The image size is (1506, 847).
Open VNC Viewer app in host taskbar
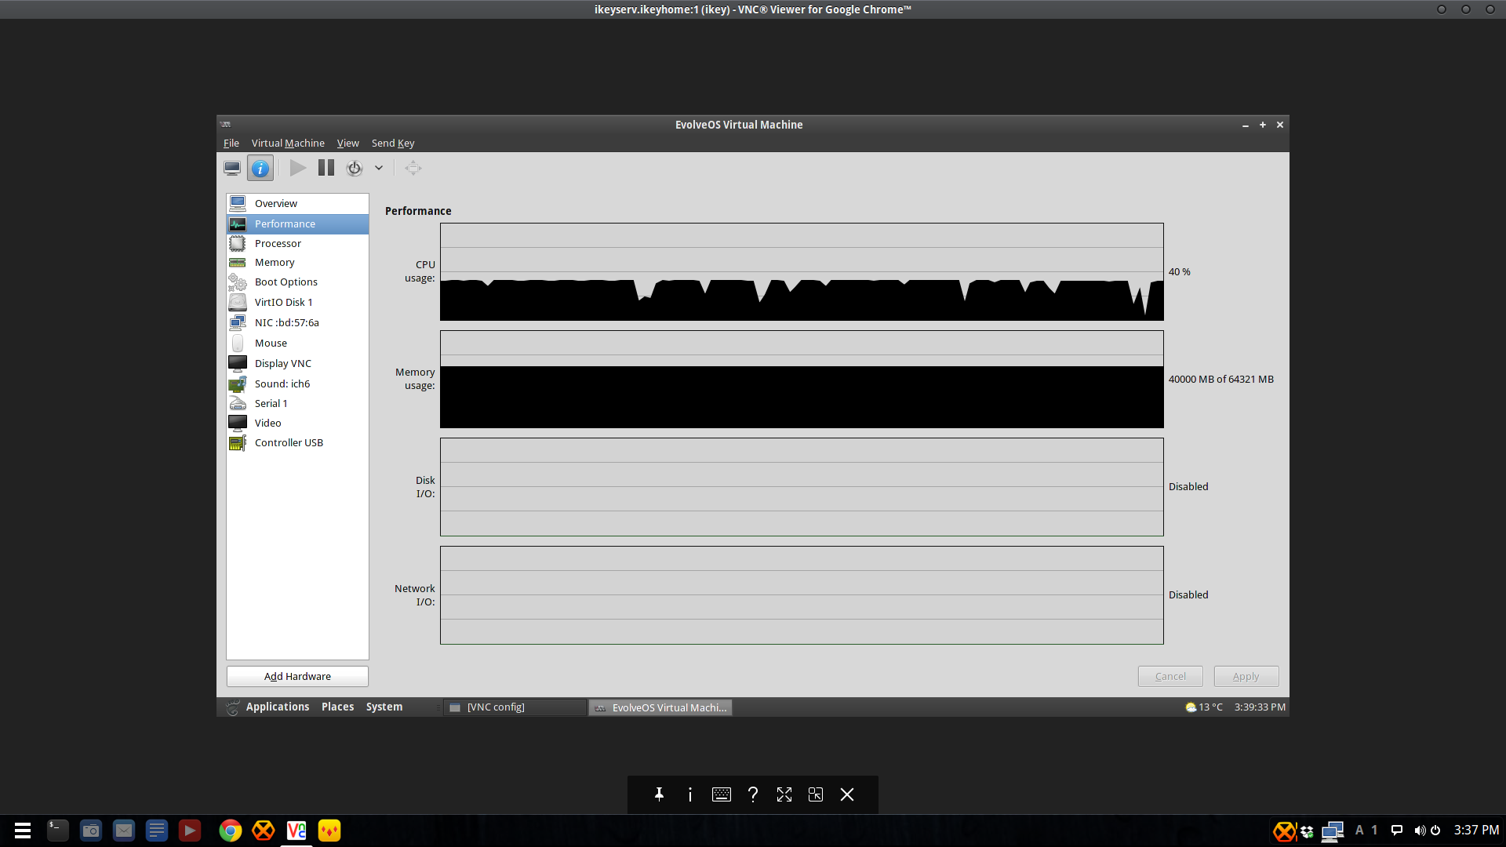(x=296, y=831)
